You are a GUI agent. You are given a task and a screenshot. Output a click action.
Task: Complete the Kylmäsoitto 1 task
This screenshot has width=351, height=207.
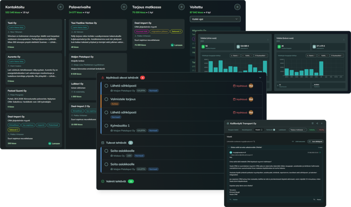coord(106,126)
